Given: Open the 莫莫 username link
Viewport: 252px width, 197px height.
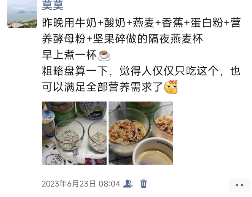Looking at the screenshot, I should pyautogui.click(x=53, y=5).
